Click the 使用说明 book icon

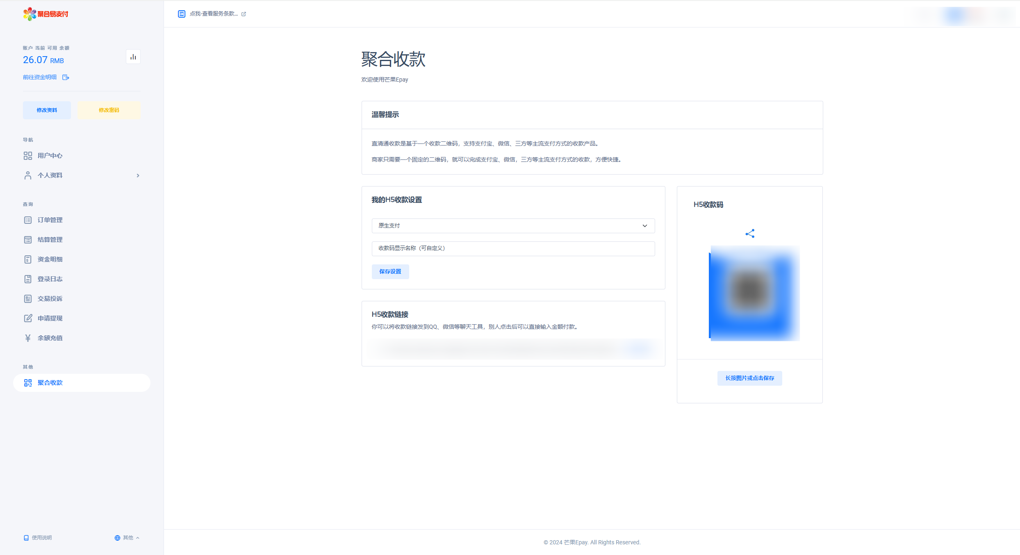[x=26, y=538]
